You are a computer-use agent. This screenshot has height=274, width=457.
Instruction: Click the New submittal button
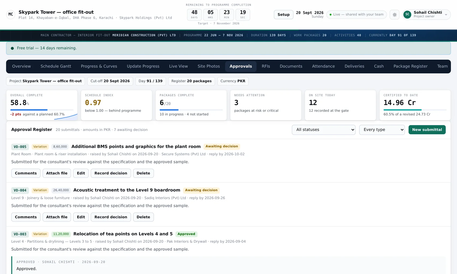click(427, 130)
